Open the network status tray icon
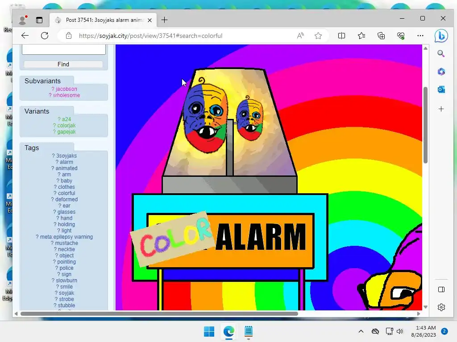This screenshot has width=457, height=342. tap(389, 331)
